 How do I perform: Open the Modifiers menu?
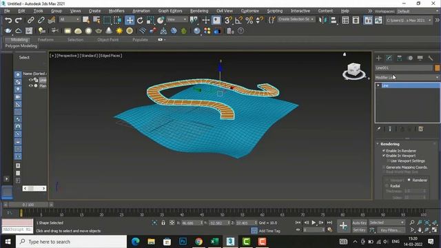[x=116, y=11]
